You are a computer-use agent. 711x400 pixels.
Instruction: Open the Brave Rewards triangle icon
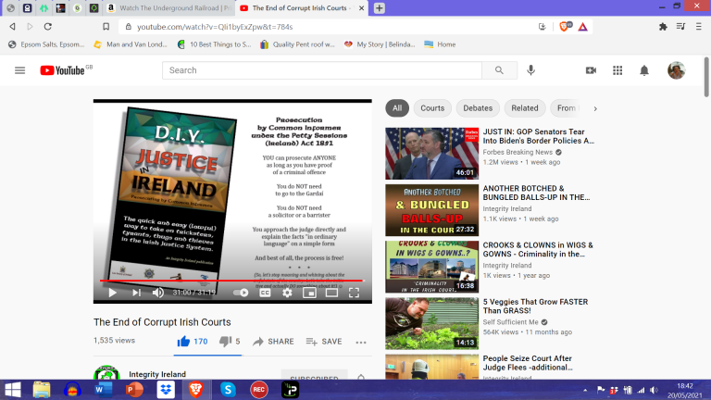pyautogui.click(x=582, y=27)
